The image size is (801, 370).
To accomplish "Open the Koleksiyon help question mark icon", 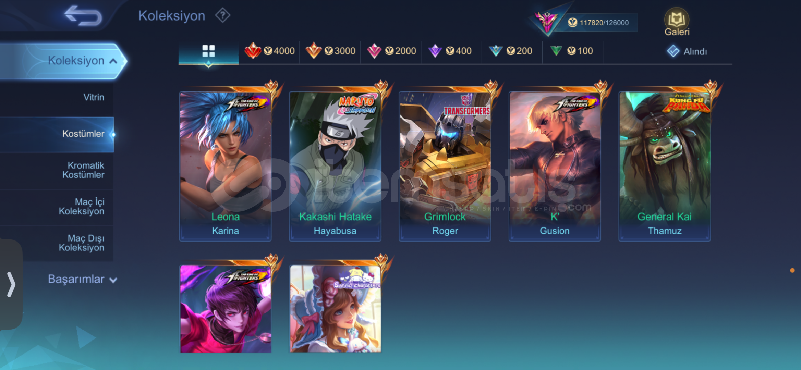I will [223, 15].
